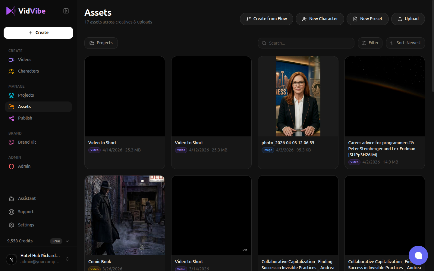Screen dimensions: 434x271
Task: Click the account avatar N icon
Action: point(11,259)
